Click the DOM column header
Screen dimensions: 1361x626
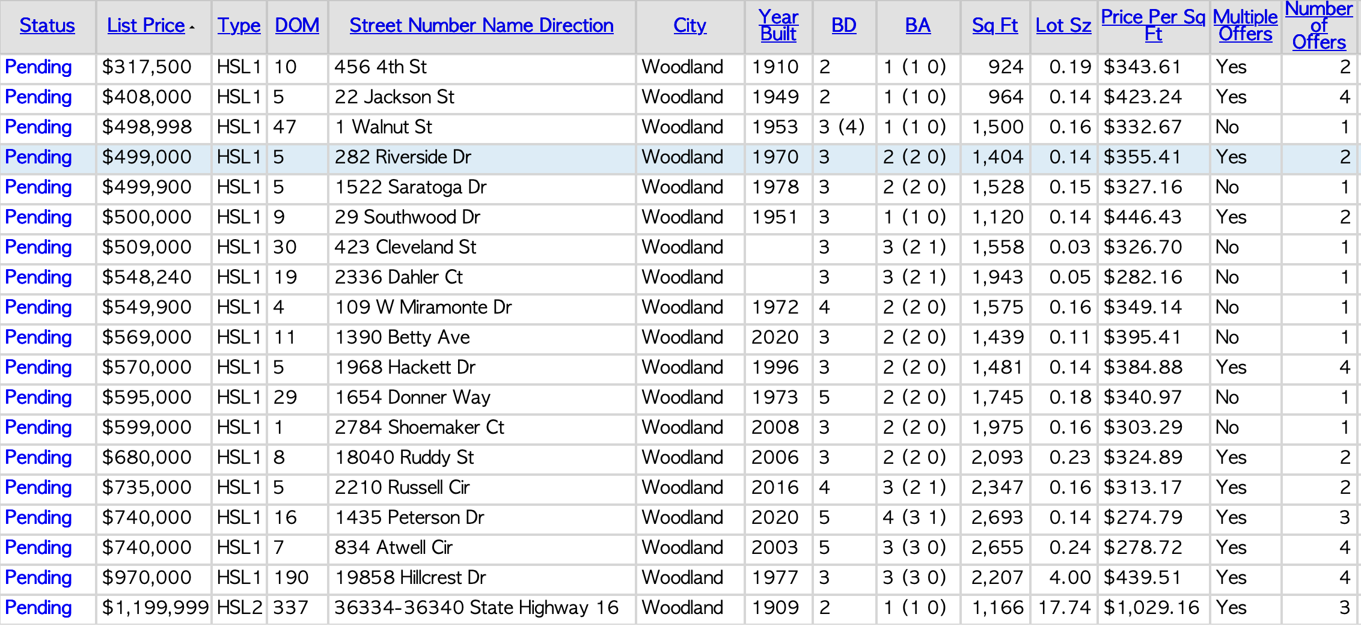tap(297, 26)
